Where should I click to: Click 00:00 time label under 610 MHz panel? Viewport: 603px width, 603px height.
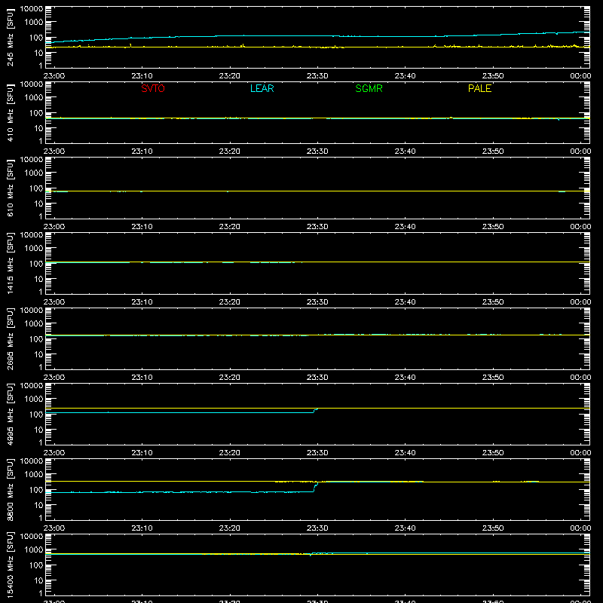click(x=580, y=227)
